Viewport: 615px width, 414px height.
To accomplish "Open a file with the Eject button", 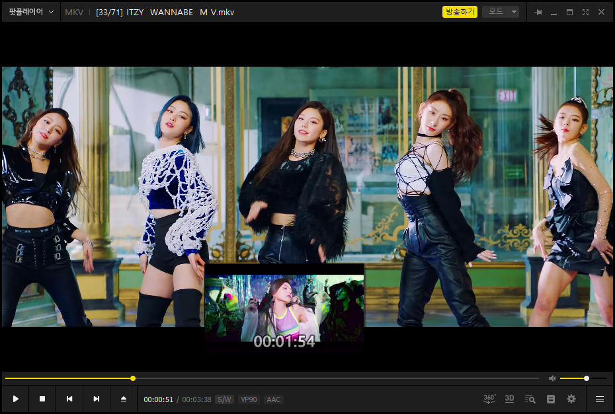I will (124, 399).
